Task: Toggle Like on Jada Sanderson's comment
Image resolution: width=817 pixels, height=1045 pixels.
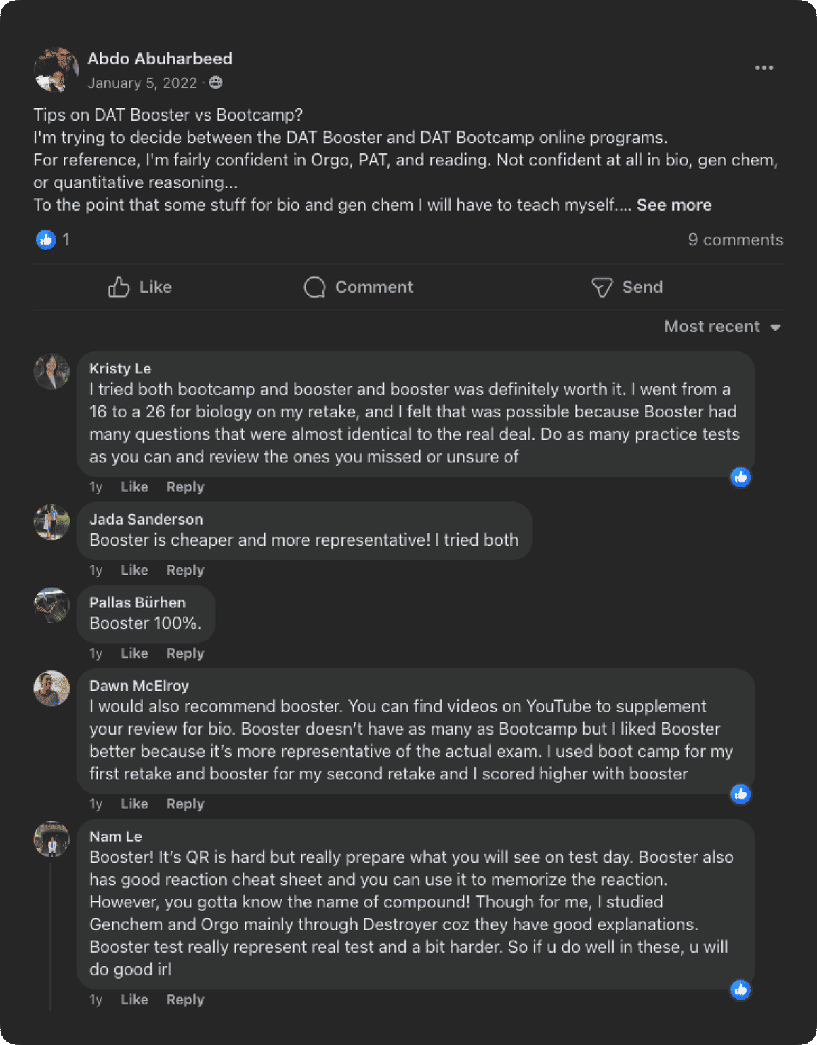Action: 134,570
